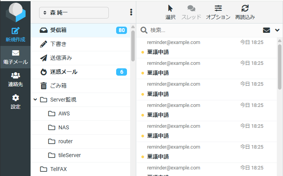
Task: Open the 送信済み sent folder
Action: (x=81, y=58)
